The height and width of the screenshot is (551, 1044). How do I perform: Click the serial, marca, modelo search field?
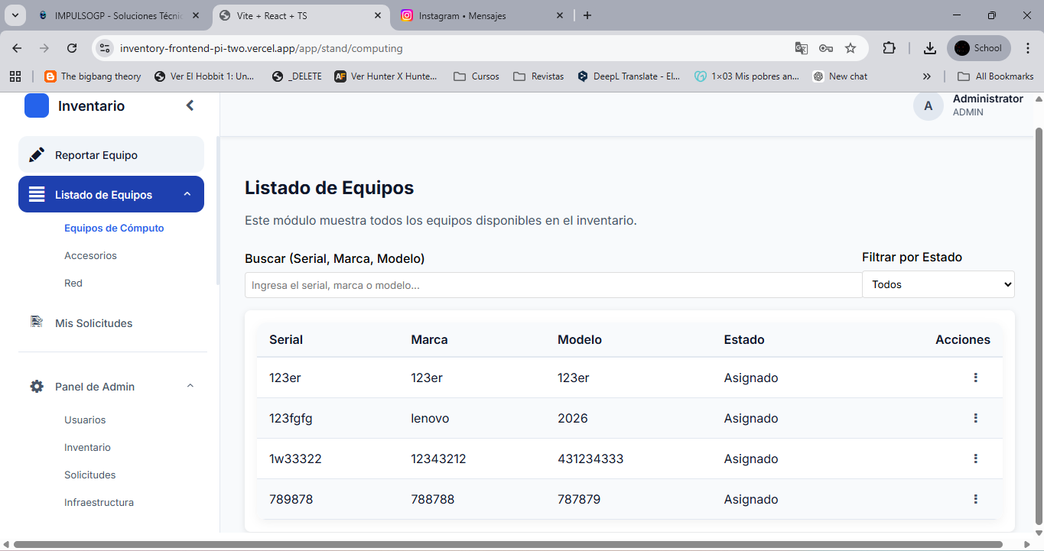pyautogui.click(x=552, y=285)
